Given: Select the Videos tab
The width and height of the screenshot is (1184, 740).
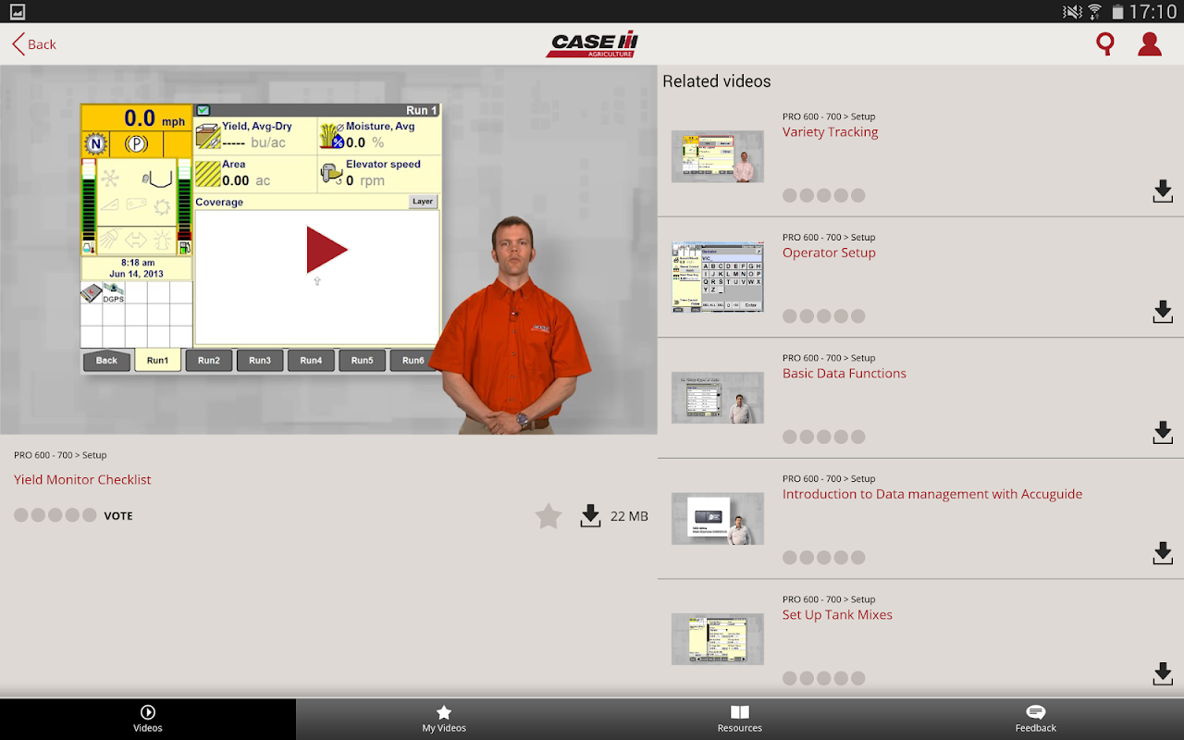Looking at the screenshot, I should coord(148,719).
